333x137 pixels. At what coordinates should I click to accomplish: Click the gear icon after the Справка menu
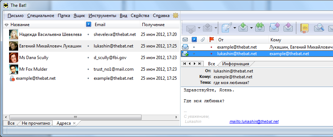pyautogui.click(x=175, y=16)
